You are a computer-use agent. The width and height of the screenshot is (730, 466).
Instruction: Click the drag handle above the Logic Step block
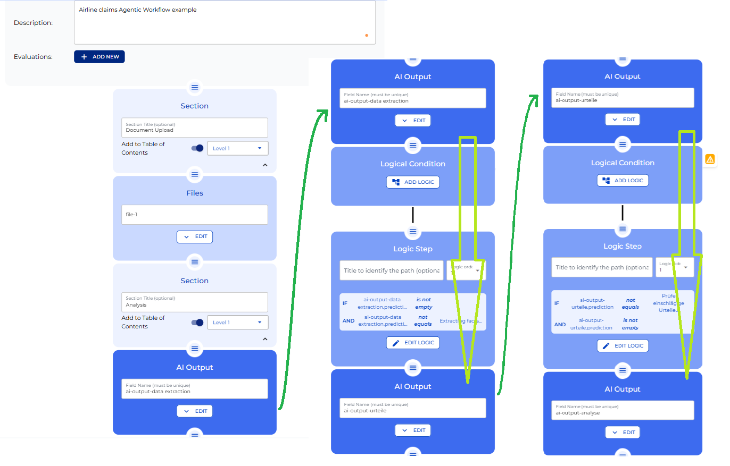click(413, 232)
